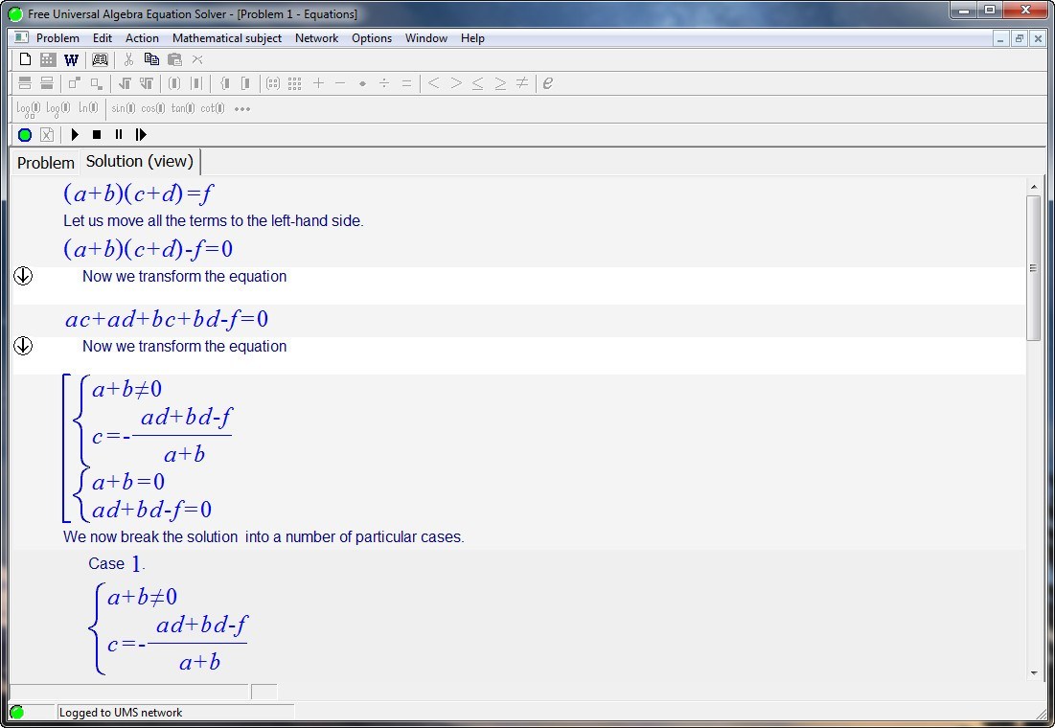Insert the natural log ln function
The image size is (1055, 728).
(x=88, y=108)
